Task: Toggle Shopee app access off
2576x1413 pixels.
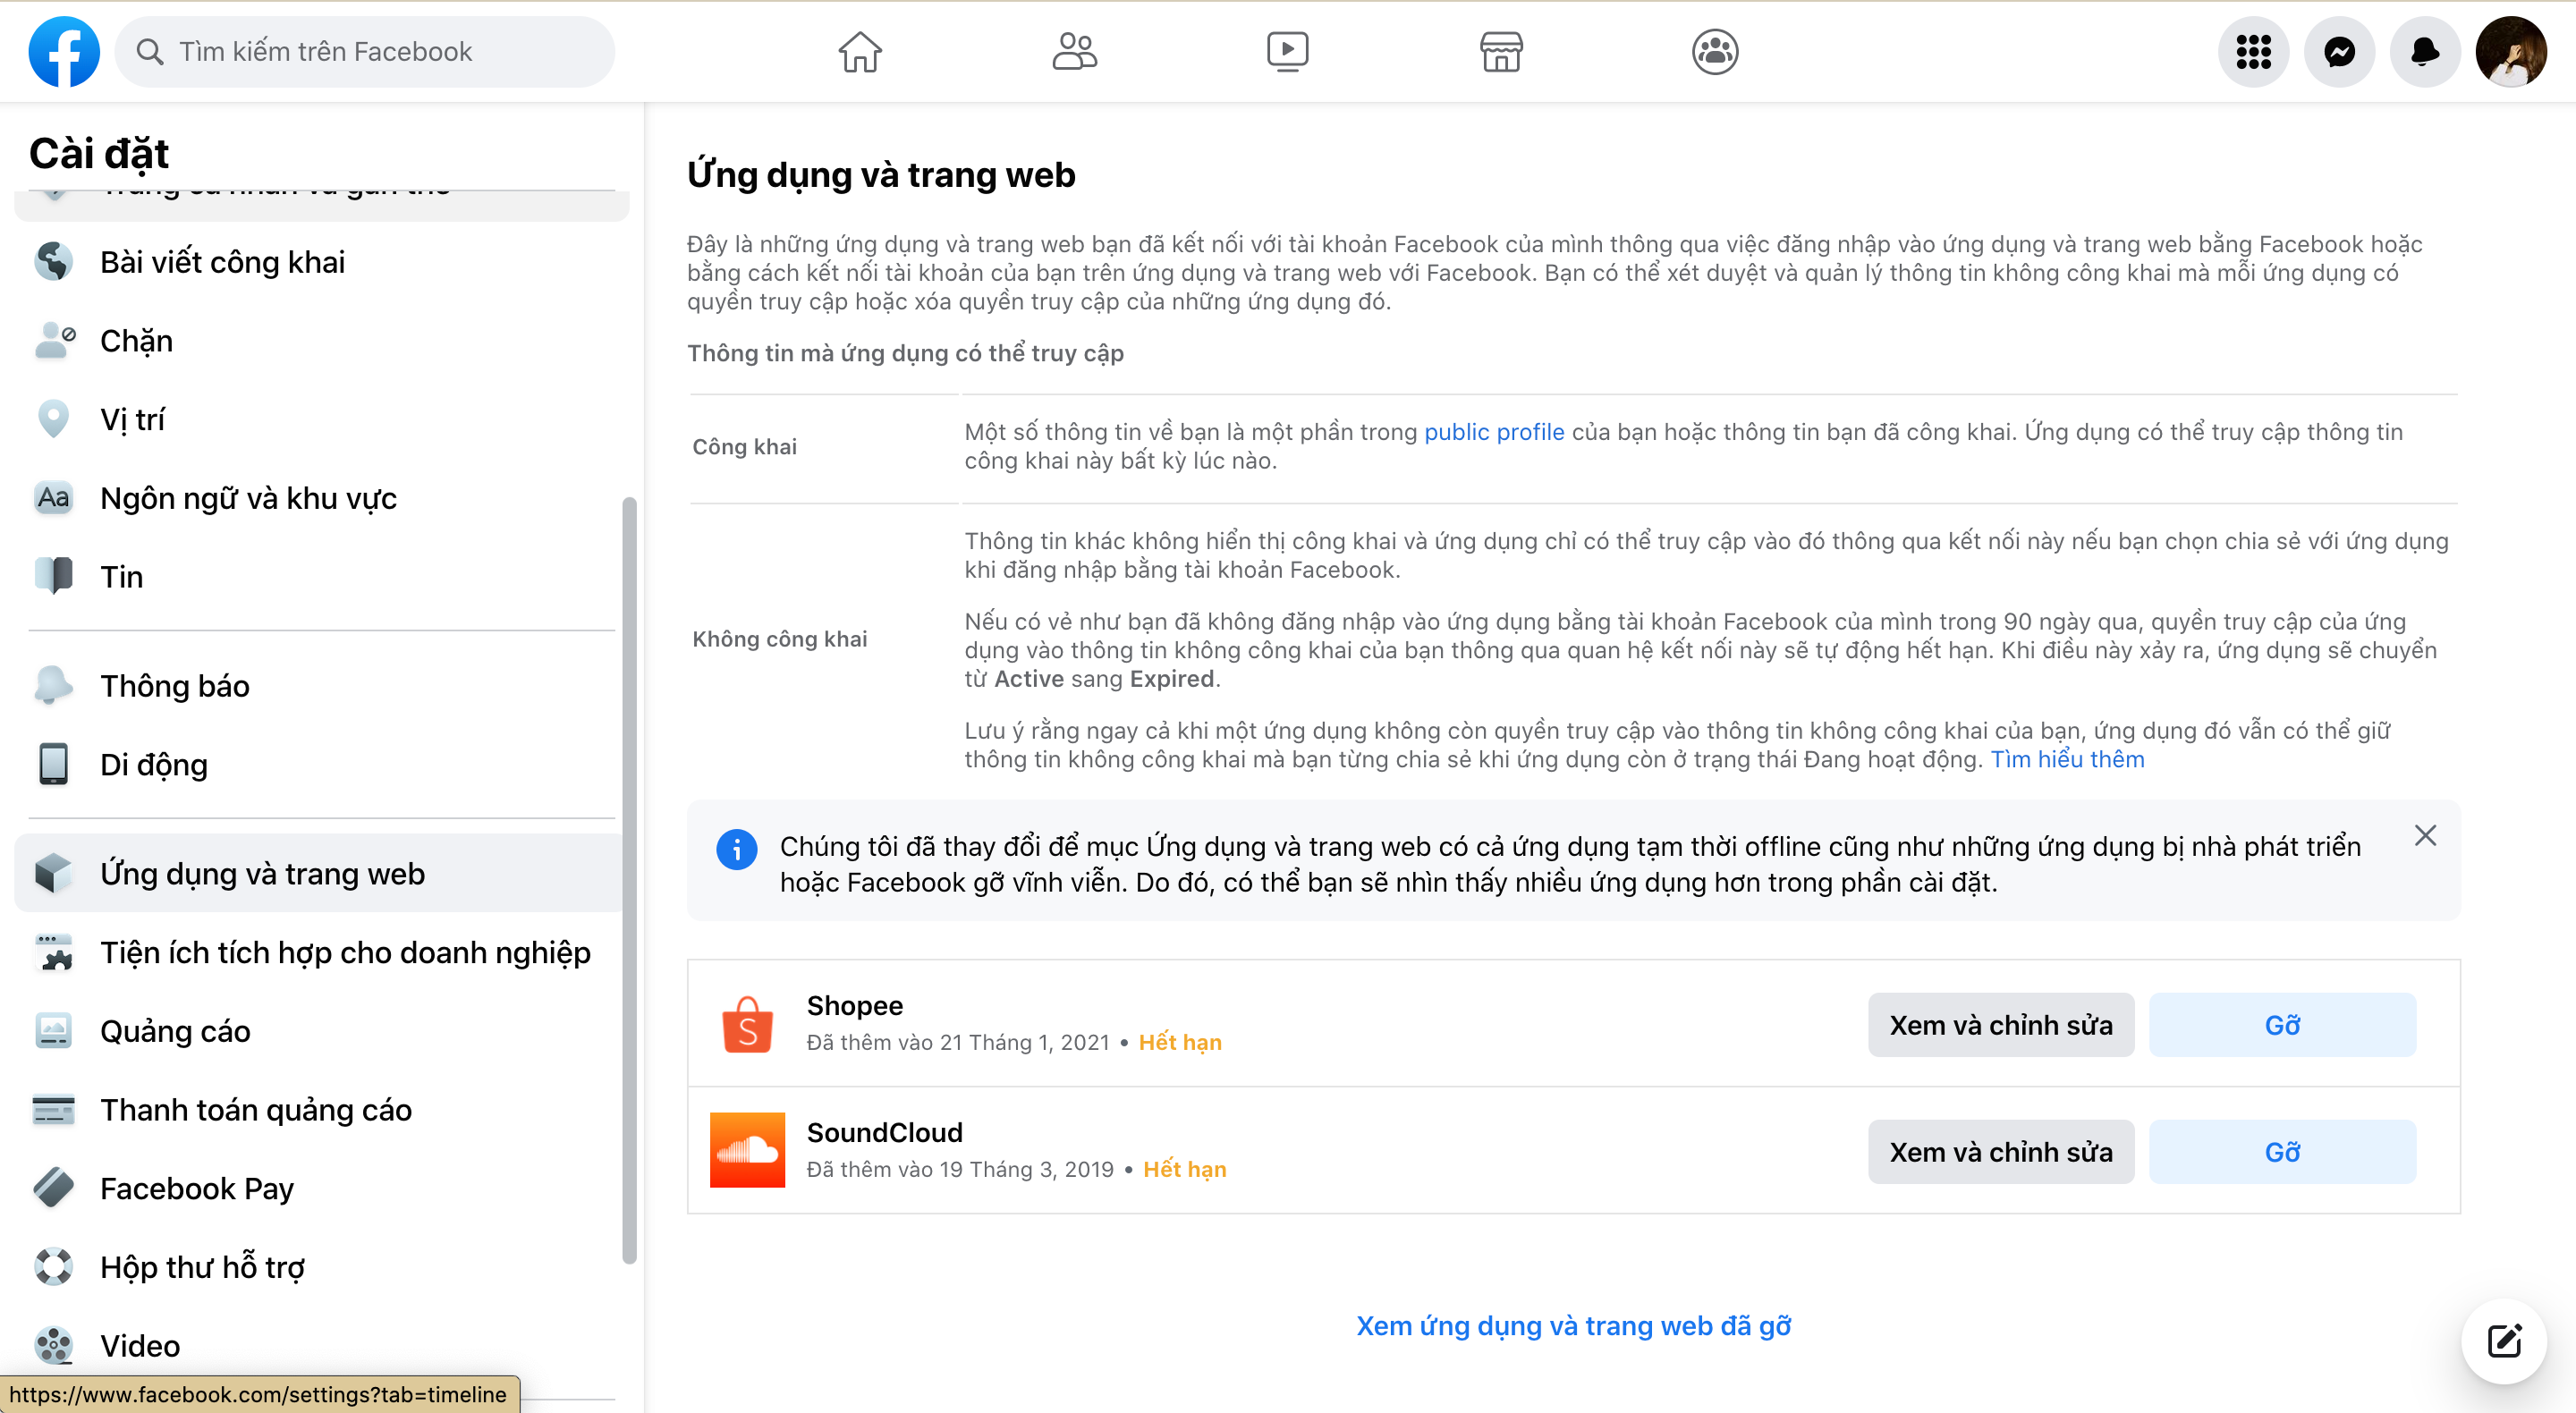Action: (x=2282, y=1021)
